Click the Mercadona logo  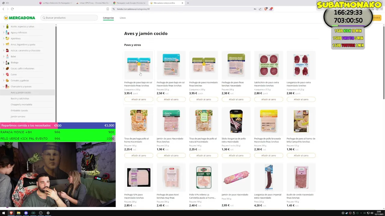coord(19,18)
